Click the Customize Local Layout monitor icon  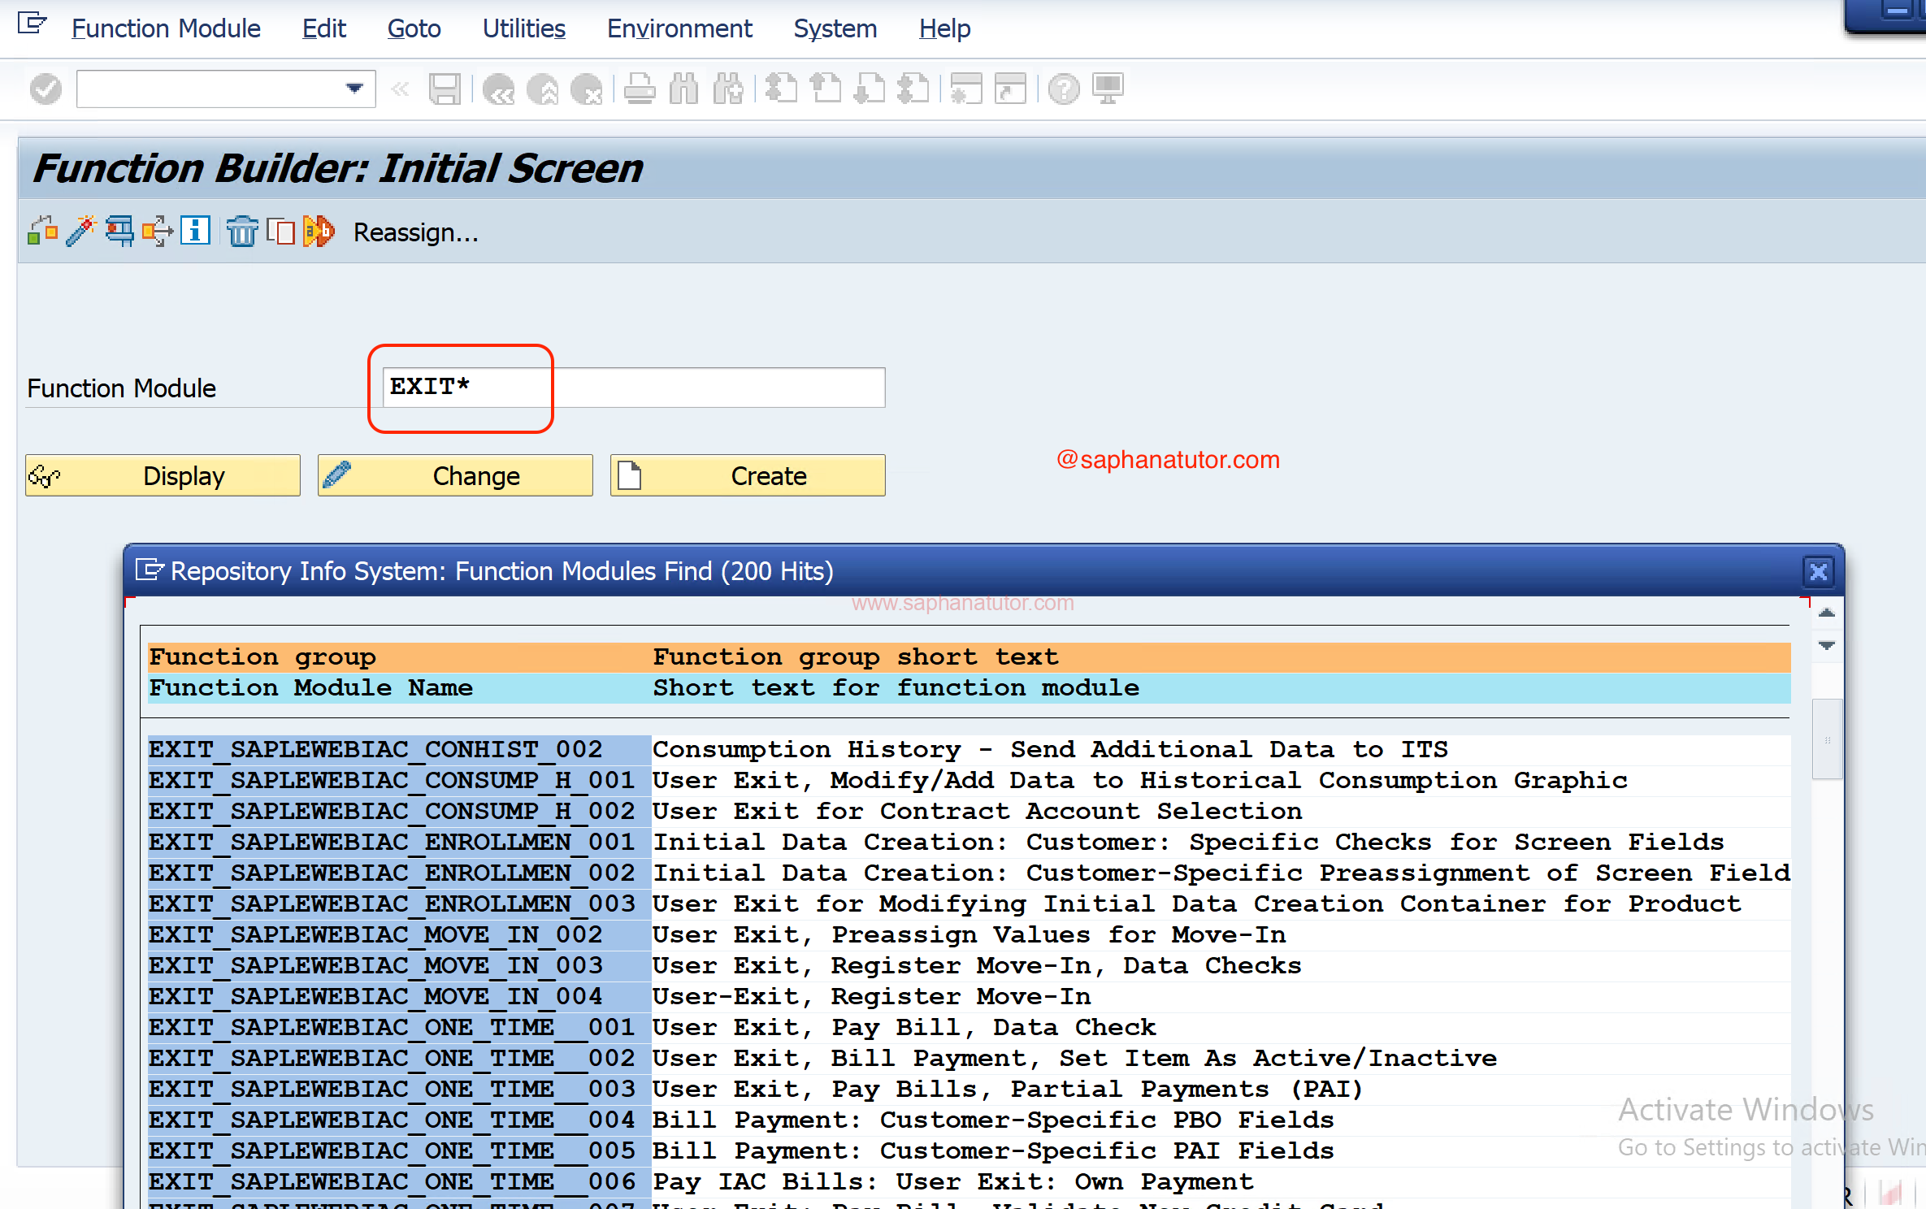1108,89
